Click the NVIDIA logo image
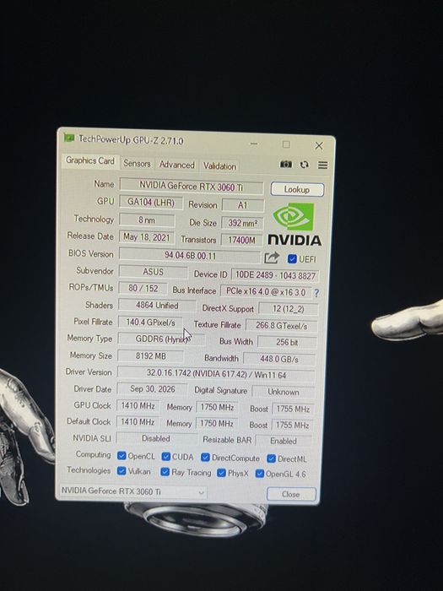Image resolution: width=443 pixels, height=591 pixels. pos(294,225)
